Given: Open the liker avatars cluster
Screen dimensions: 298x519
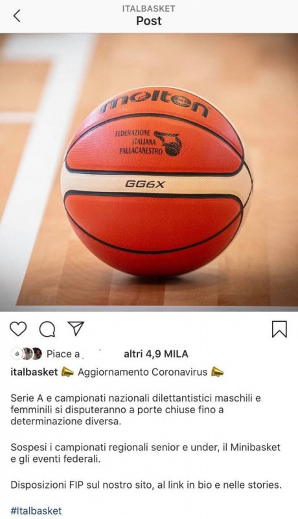Looking at the screenshot, I should pos(27,354).
